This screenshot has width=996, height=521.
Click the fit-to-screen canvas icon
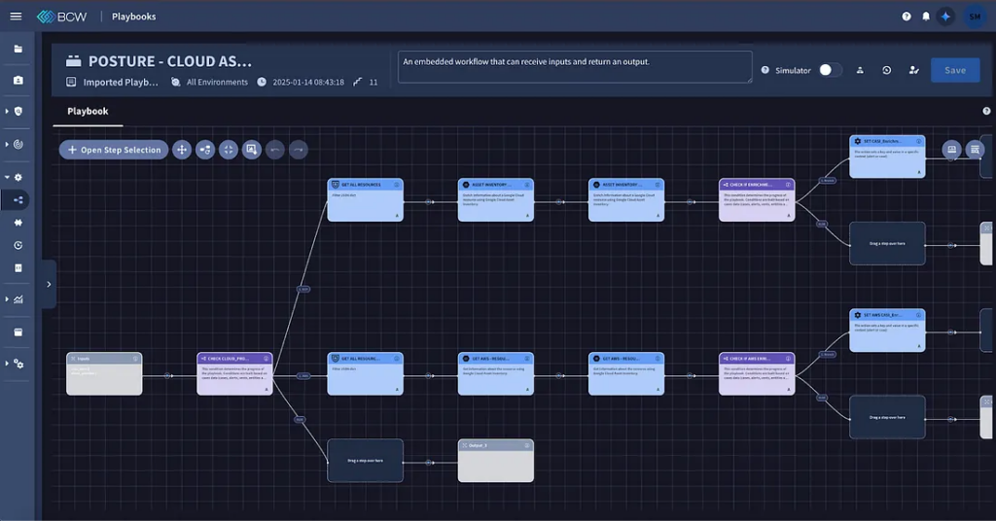[x=228, y=150]
